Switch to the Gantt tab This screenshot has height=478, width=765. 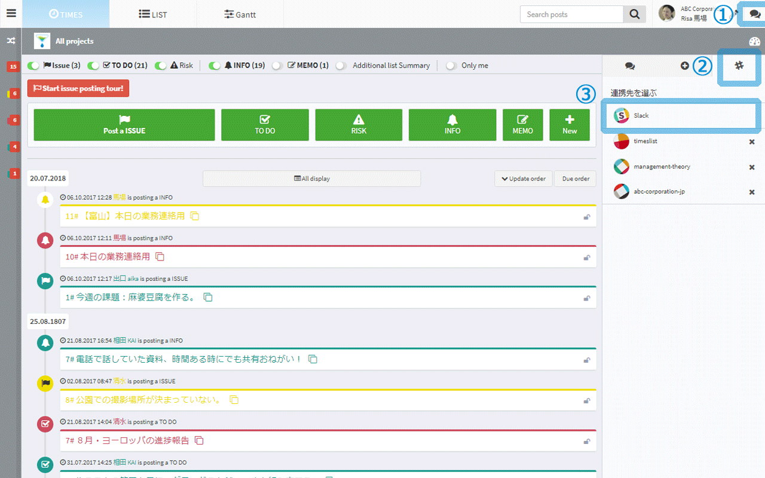pyautogui.click(x=240, y=14)
